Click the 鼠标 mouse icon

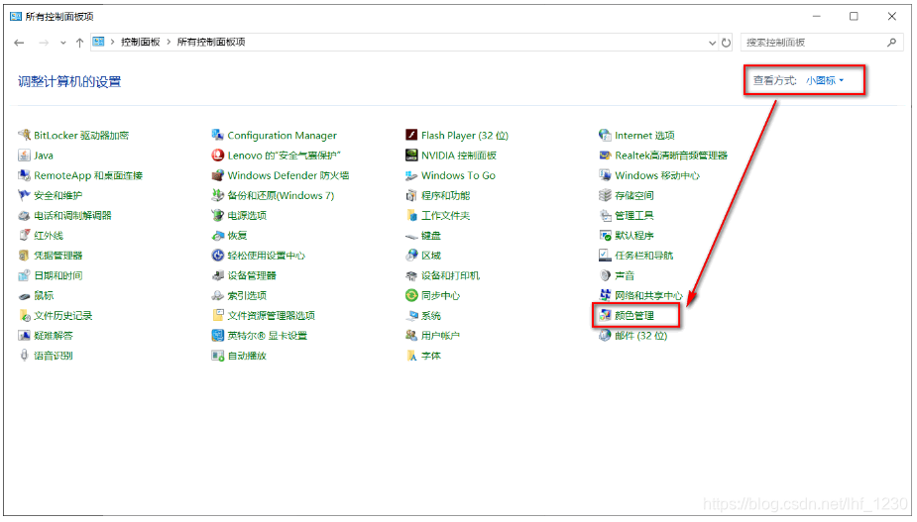[x=24, y=296]
